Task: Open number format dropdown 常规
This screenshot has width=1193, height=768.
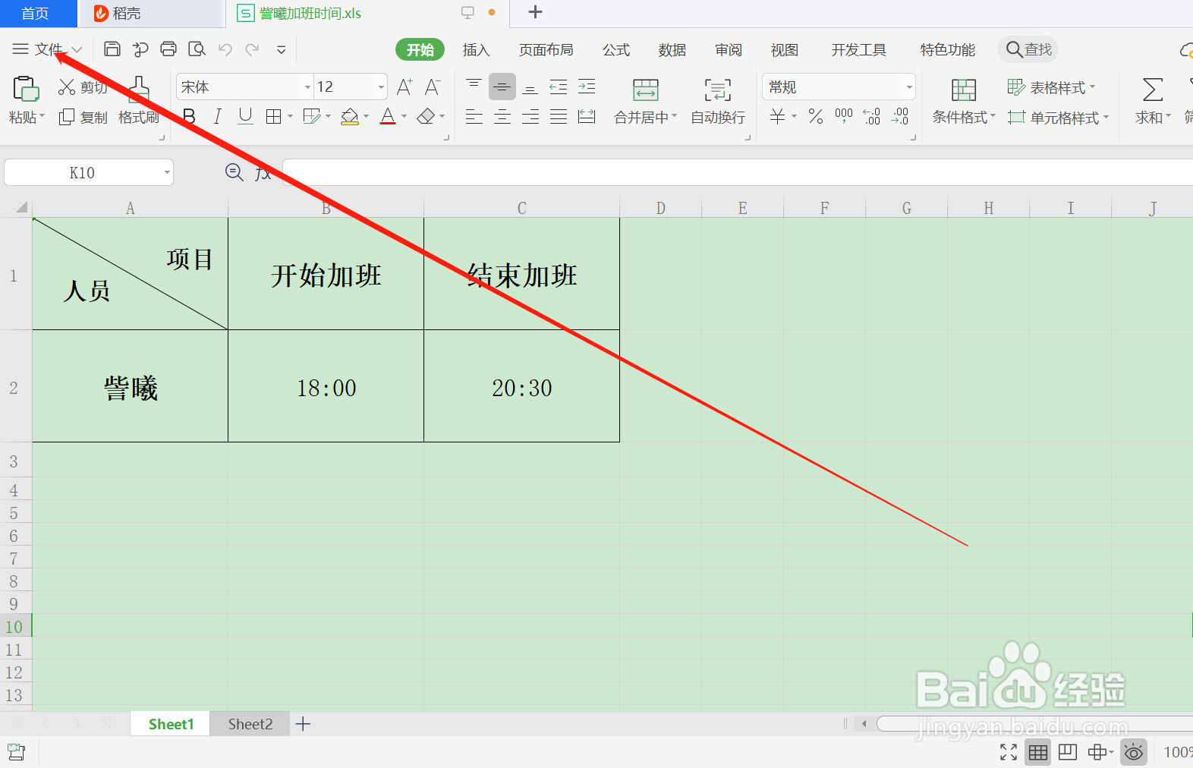Action: coord(839,87)
